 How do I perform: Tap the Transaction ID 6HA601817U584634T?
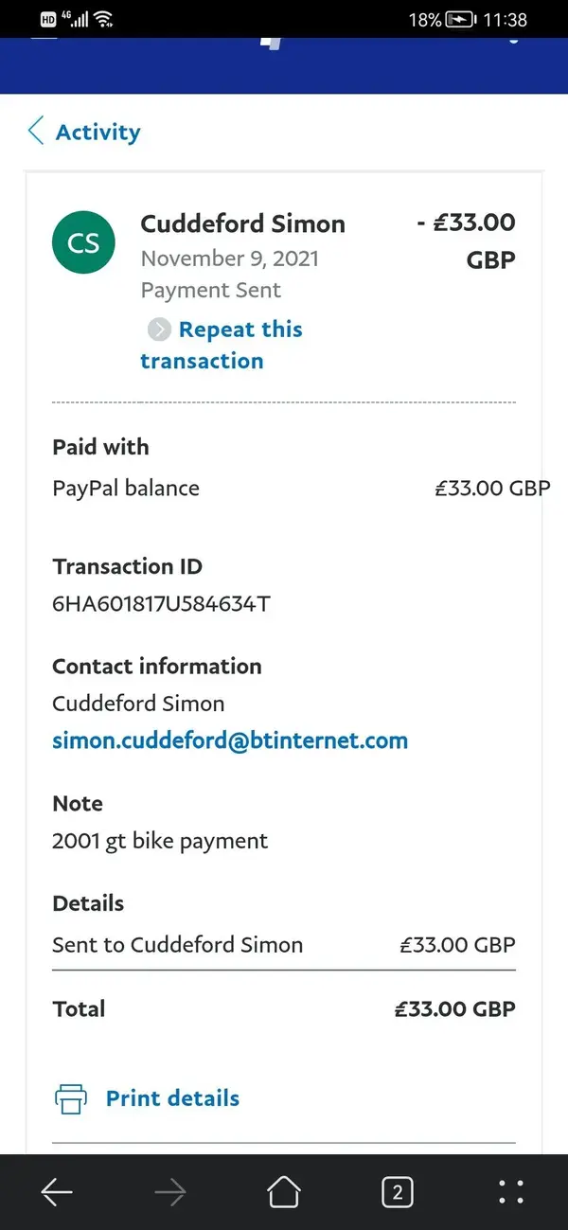[161, 604]
